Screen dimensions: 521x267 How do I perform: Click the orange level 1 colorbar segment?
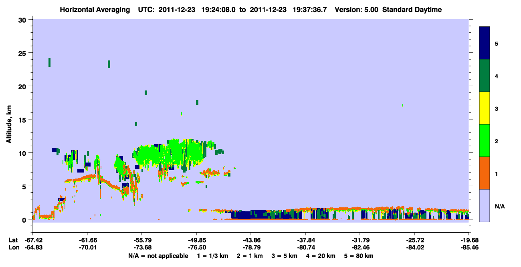[485, 173]
